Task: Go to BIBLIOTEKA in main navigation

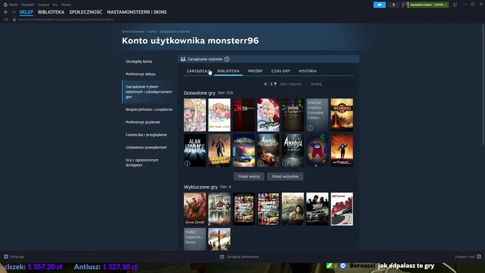Action: (51, 12)
